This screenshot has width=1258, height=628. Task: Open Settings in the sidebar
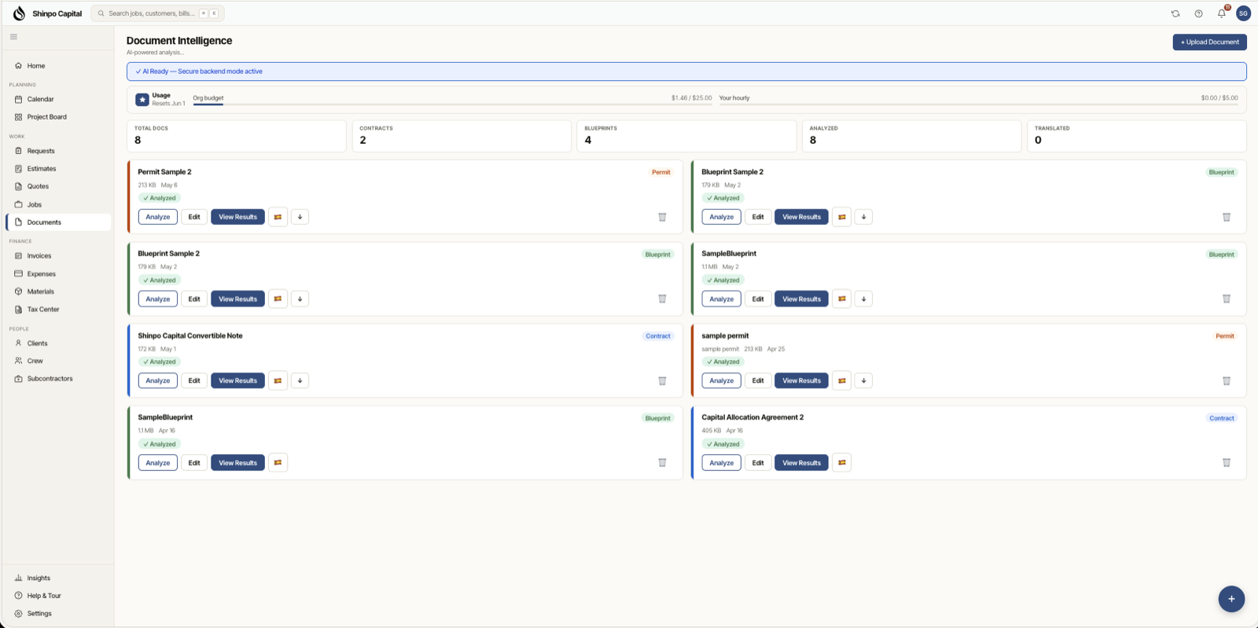(57, 614)
